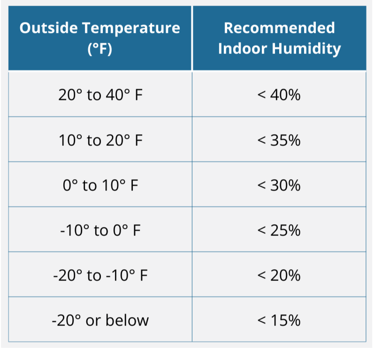This screenshot has height=348, width=373.
Task: Click the Outside Temperature column header
Action: [x=100, y=38]
